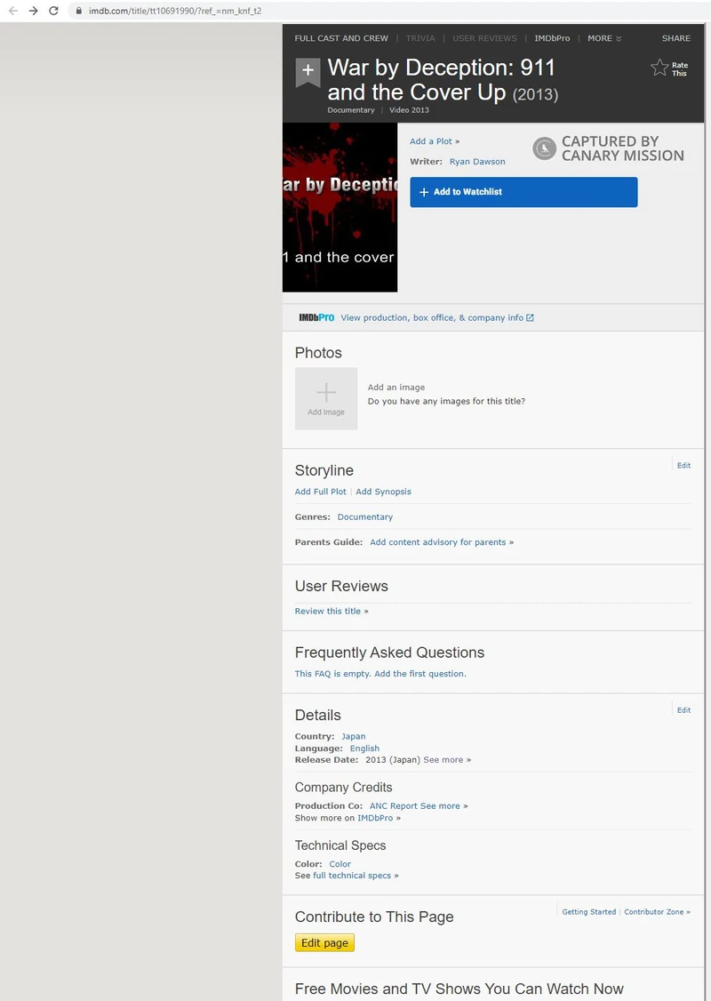Click the external link icon after company info
Image resolution: width=711 pixels, height=1001 pixels.
(530, 318)
